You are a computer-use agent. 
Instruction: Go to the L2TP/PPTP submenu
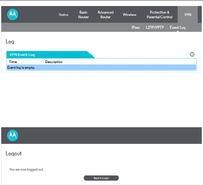click(155, 27)
